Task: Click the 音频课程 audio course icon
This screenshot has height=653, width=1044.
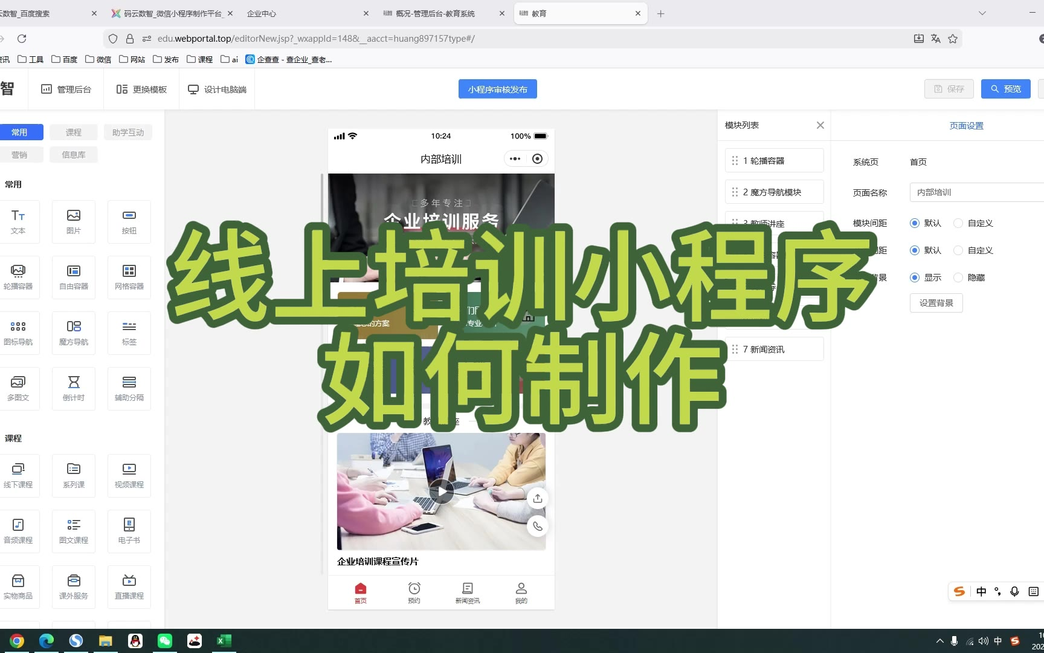Action: tap(18, 531)
